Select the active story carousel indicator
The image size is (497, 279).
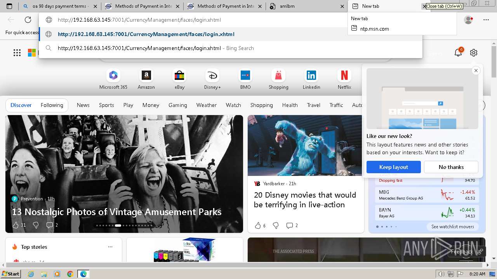click(x=118, y=225)
